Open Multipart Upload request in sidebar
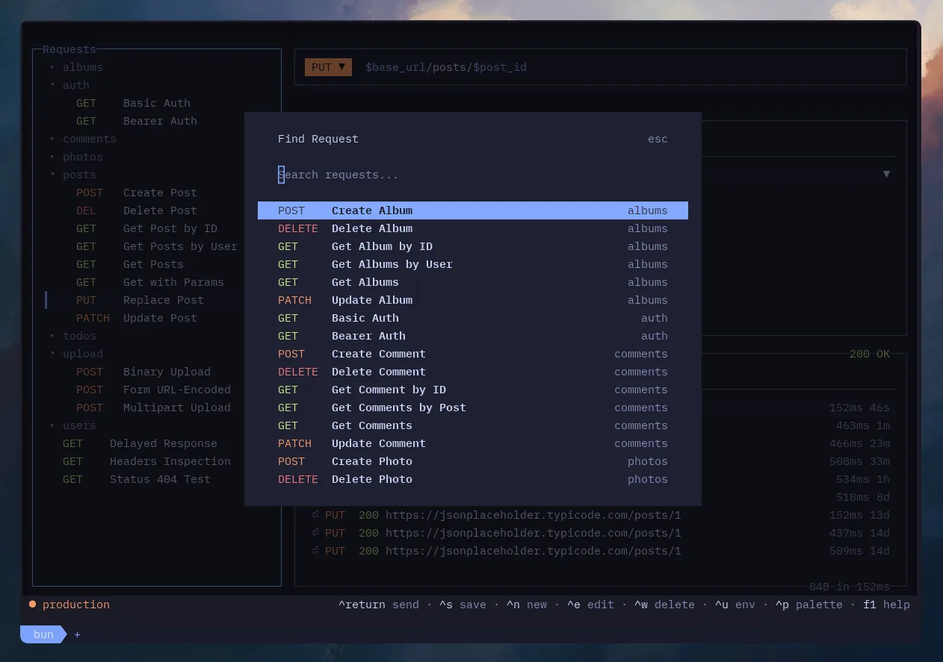Image resolution: width=943 pixels, height=662 pixels. point(153,407)
